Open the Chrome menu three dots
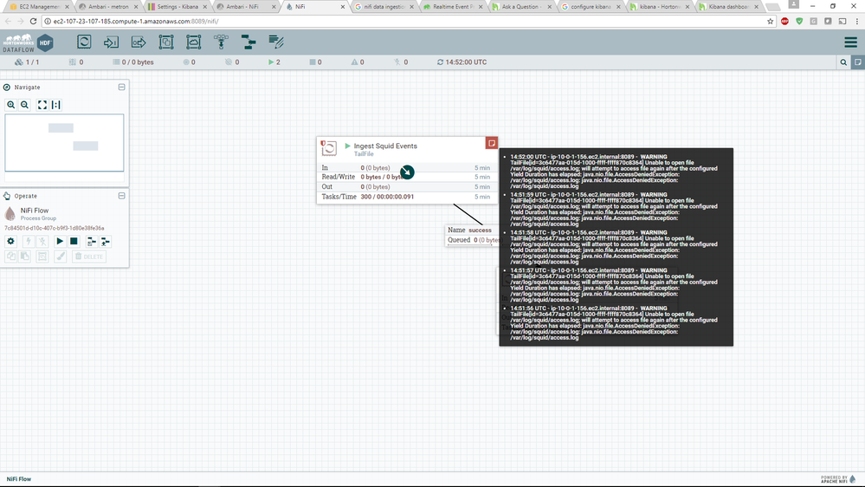865x487 pixels. click(856, 21)
